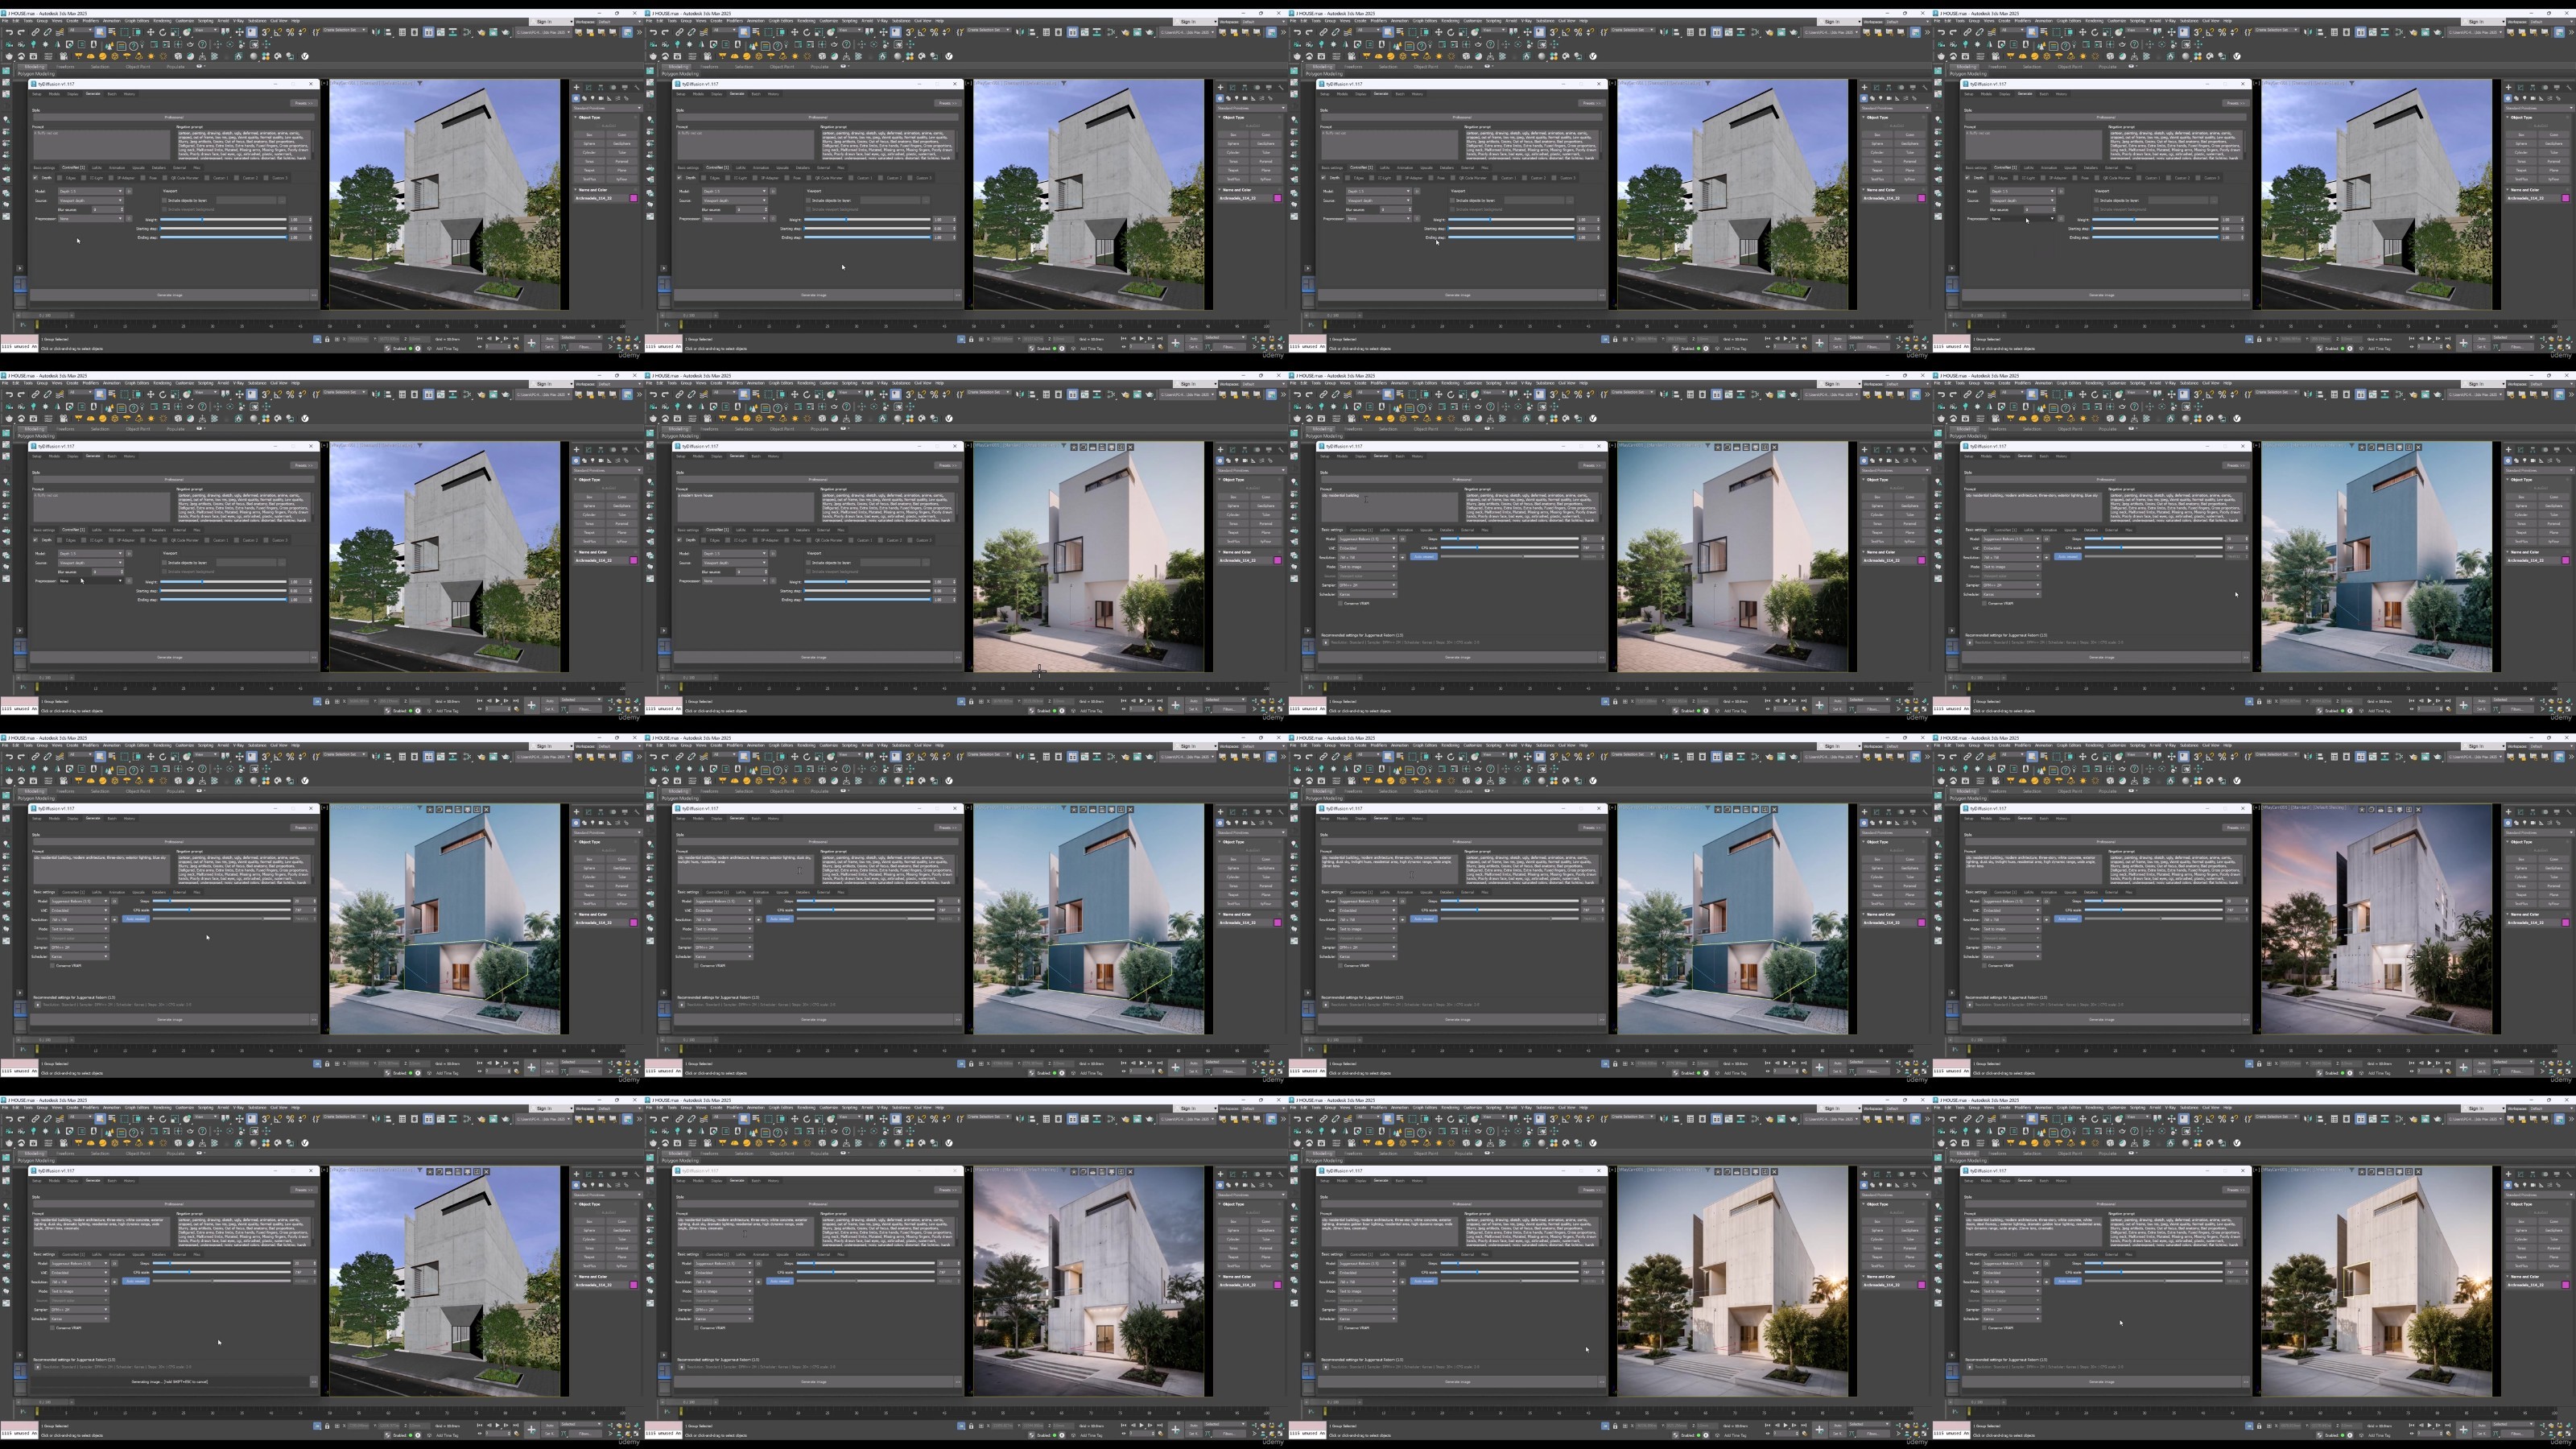Open 'Text to image' Mode dropdown, white-house Basic settings frame
Viewport: 2576px width, 1449px height.
pyautogui.click(x=1368, y=567)
